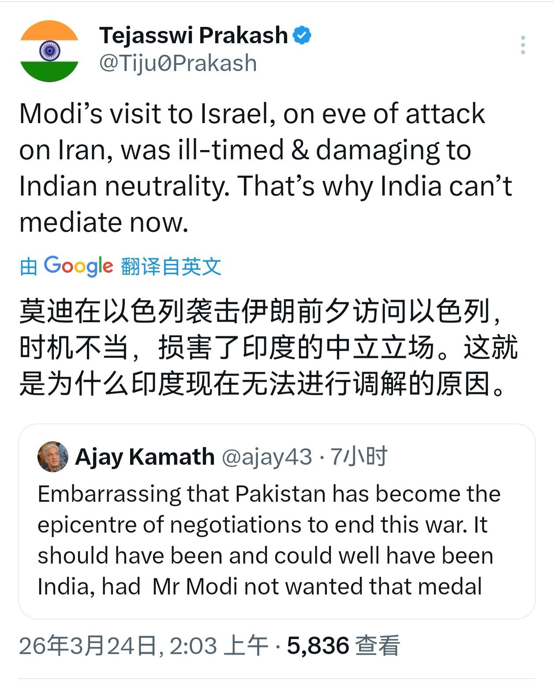Click the @Tiju0Prakash handle

coord(178,63)
